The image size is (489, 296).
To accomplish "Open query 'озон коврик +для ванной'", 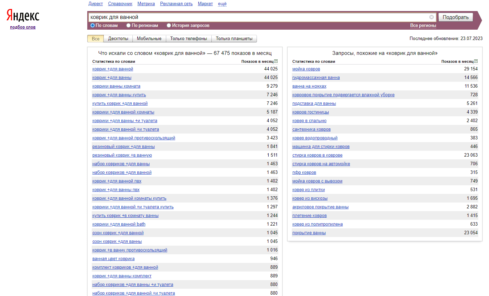I will pyautogui.click(x=118, y=233).
